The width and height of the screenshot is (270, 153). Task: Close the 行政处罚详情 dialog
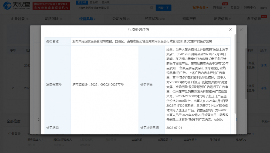tap(230, 30)
